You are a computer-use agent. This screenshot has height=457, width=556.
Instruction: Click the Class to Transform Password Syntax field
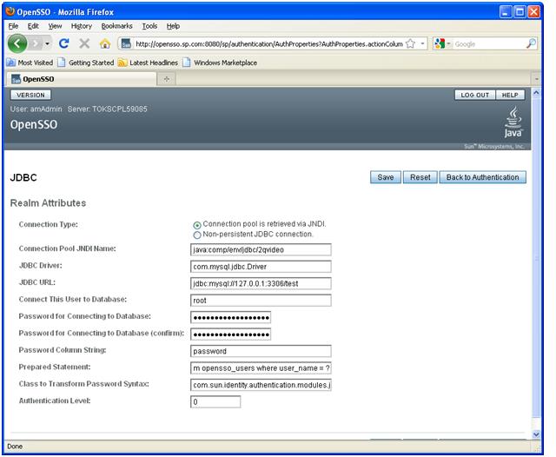pyautogui.click(x=261, y=385)
